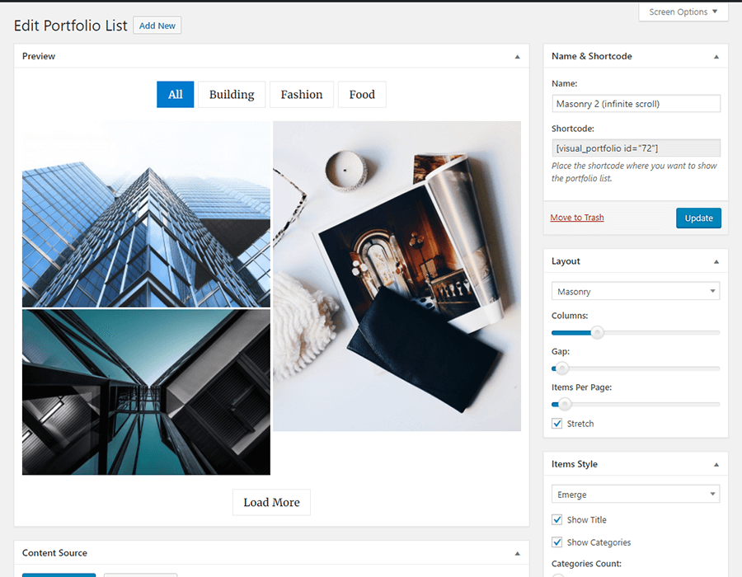Collapse the Items Style panel arrow

[716, 465]
